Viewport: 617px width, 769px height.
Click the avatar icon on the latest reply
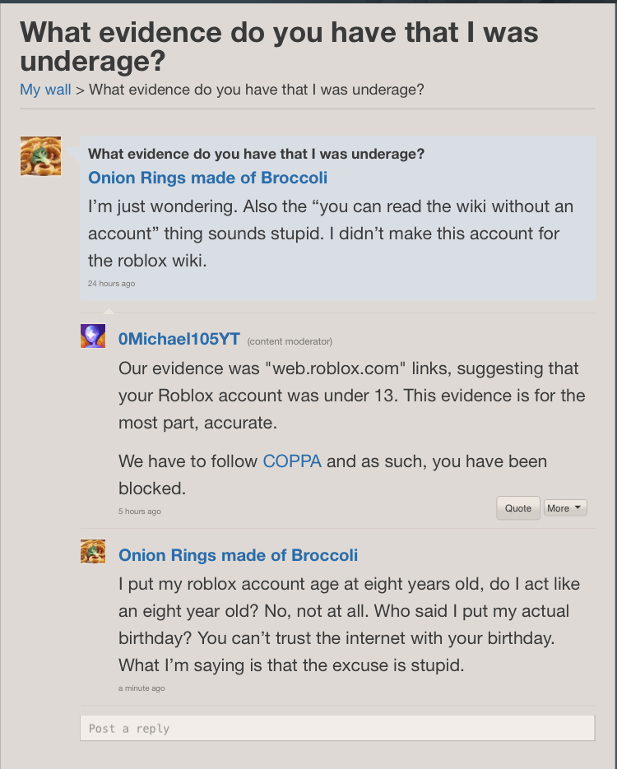(x=93, y=551)
